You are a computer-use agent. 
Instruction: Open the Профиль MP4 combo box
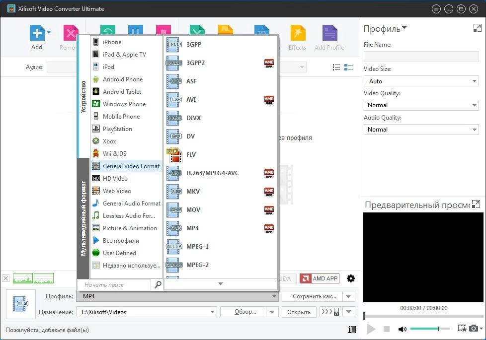pyautogui.click(x=177, y=296)
